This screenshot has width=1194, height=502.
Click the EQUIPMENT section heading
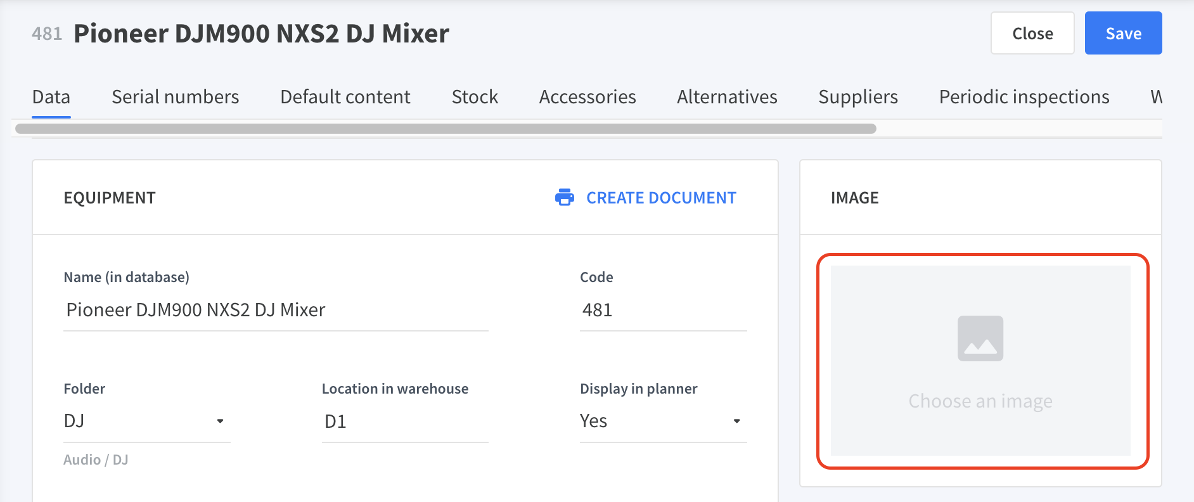tap(110, 198)
